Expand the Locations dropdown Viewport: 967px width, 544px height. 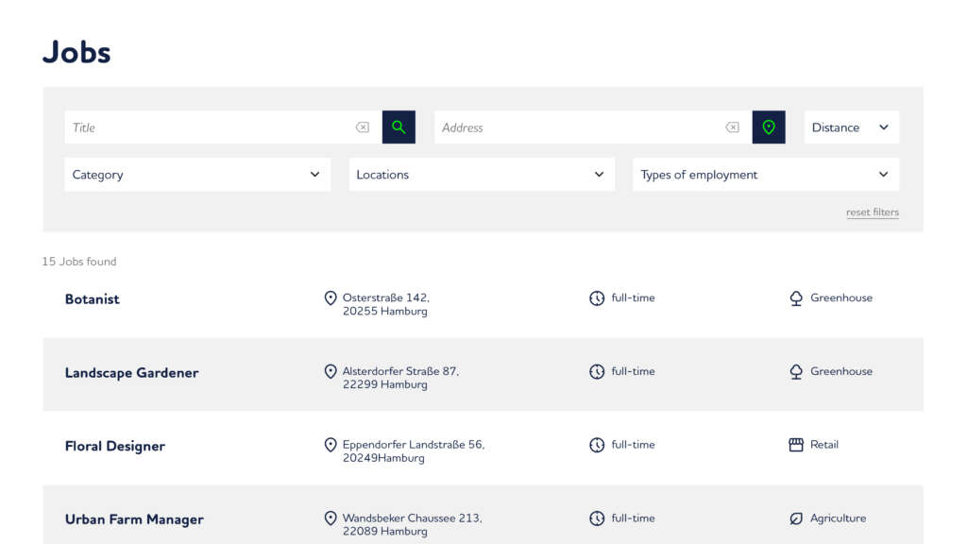pyautogui.click(x=482, y=175)
